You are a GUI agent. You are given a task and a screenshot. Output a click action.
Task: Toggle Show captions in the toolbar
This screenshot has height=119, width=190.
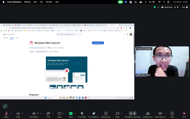tap(160, 113)
